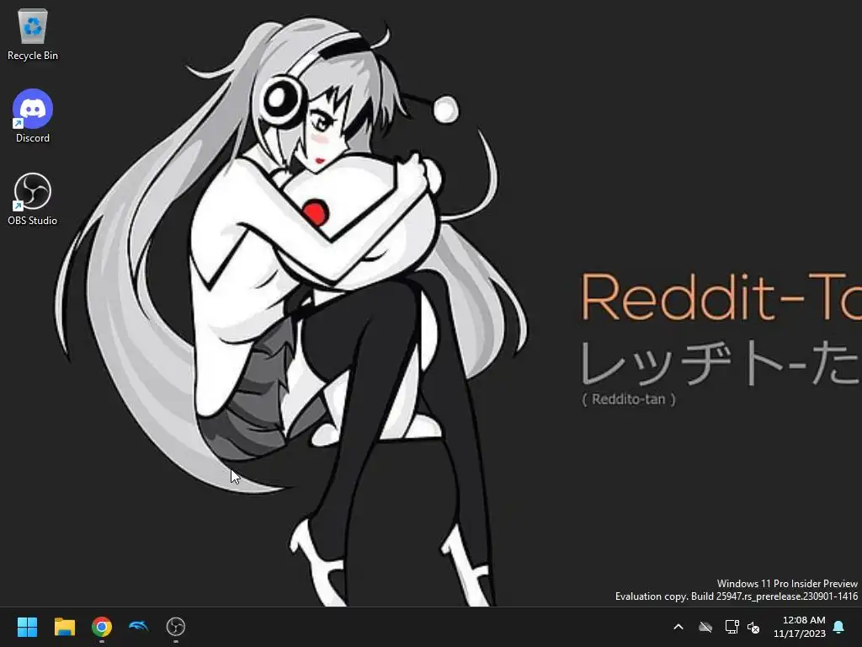This screenshot has height=647, width=862.
Task: Select the Discord desktop shortcut
Action: click(33, 116)
